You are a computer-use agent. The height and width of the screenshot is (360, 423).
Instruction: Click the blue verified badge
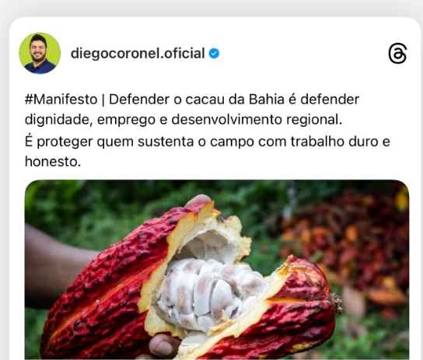pos(214,54)
